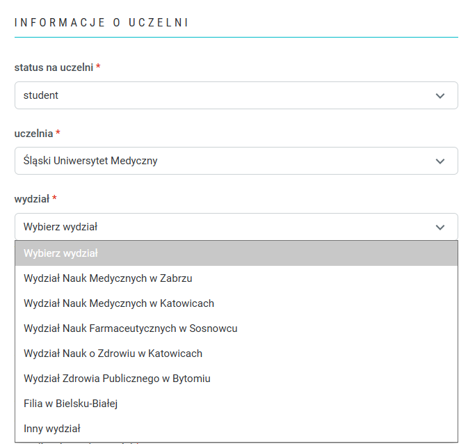Pick the Filia w Bielsku-Białej option
The width and height of the screenshot is (468, 444).
pos(75,404)
